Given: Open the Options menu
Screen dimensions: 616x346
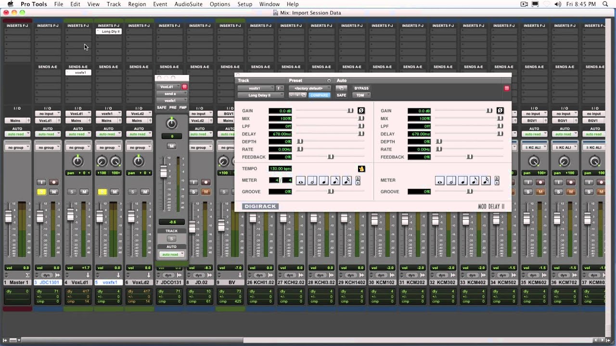Looking at the screenshot, I should 220,4.
